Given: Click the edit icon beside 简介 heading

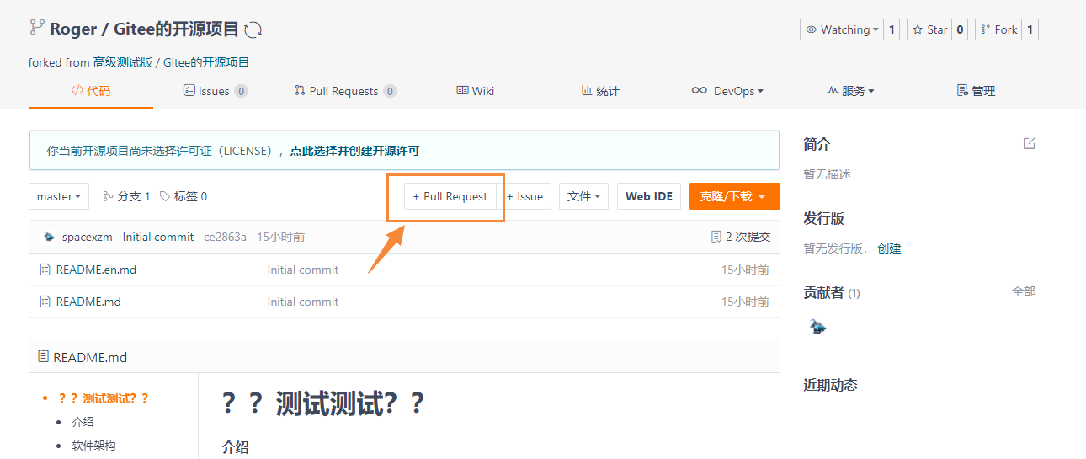Looking at the screenshot, I should pyautogui.click(x=1029, y=143).
